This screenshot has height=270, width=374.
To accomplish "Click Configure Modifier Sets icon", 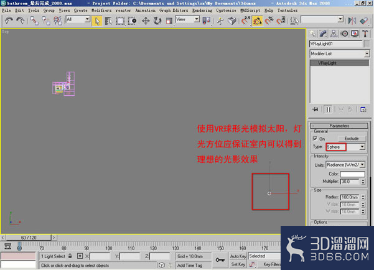I will [363, 109].
